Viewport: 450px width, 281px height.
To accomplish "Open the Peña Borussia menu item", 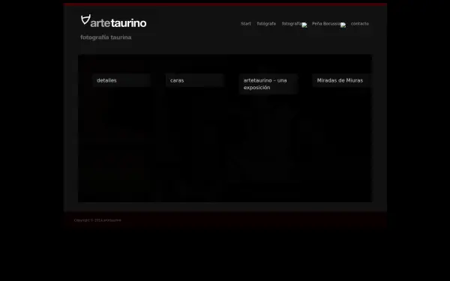I will click(x=326, y=24).
